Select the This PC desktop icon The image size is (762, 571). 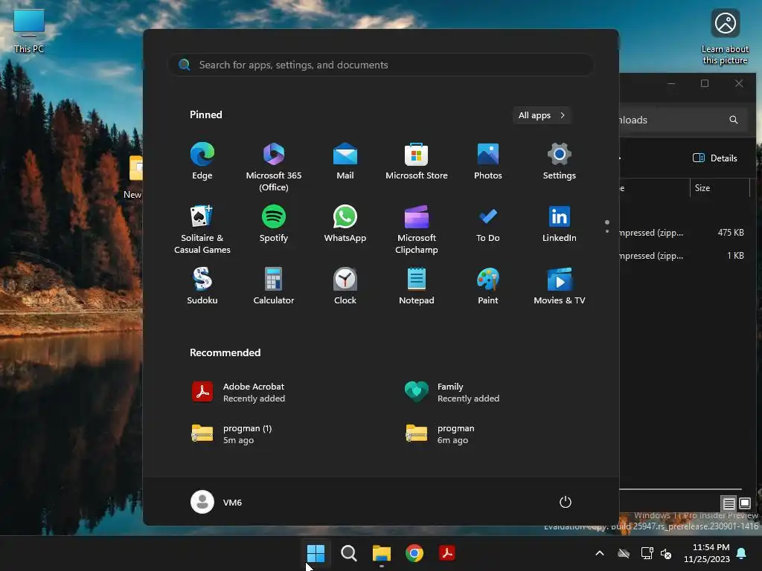[29, 31]
